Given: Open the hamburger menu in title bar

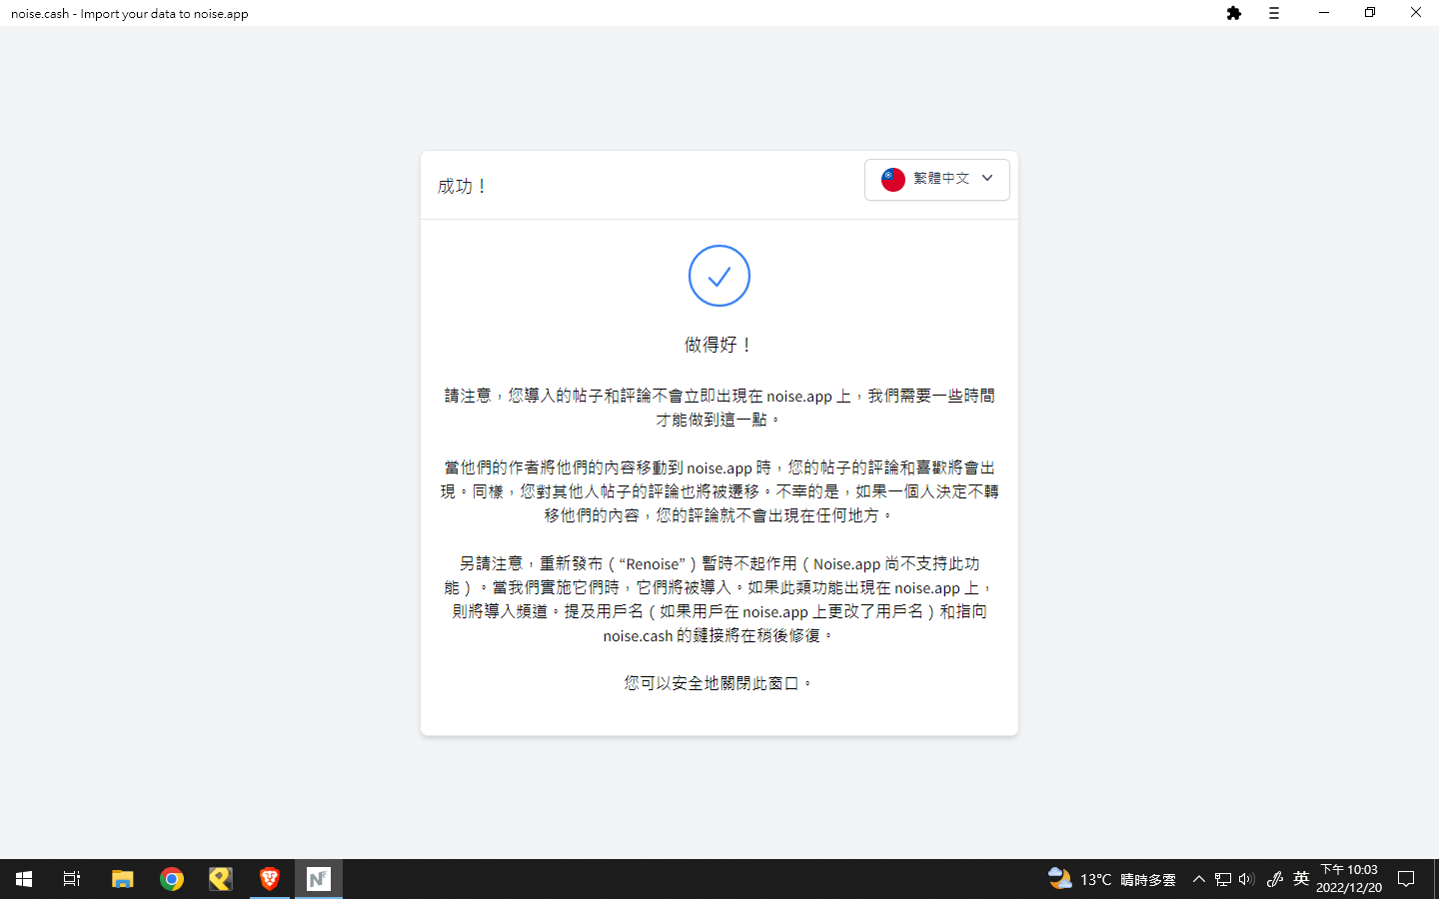Looking at the screenshot, I should point(1274,13).
